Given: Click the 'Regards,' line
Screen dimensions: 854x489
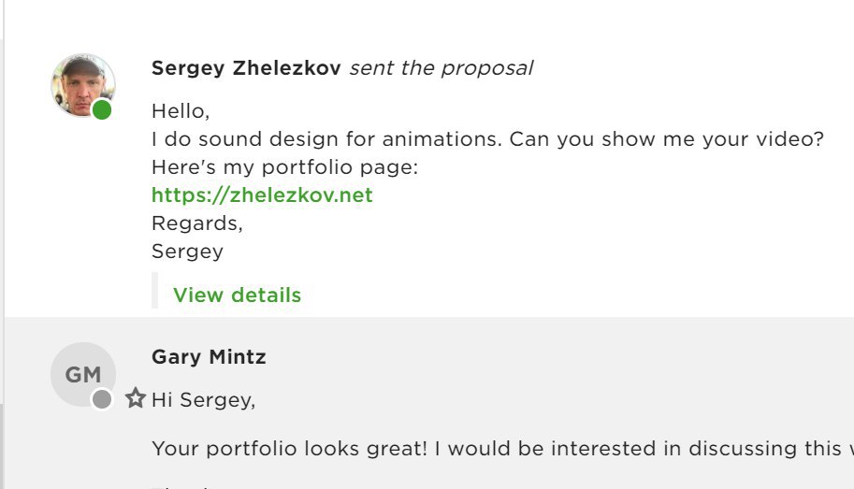Looking at the screenshot, I should (x=197, y=223).
